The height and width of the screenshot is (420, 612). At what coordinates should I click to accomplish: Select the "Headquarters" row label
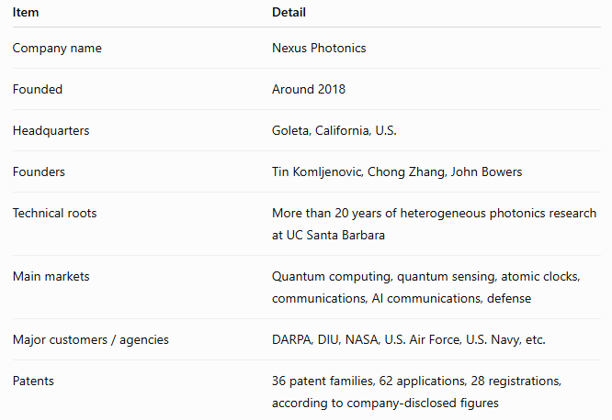(x=51, y=130)
